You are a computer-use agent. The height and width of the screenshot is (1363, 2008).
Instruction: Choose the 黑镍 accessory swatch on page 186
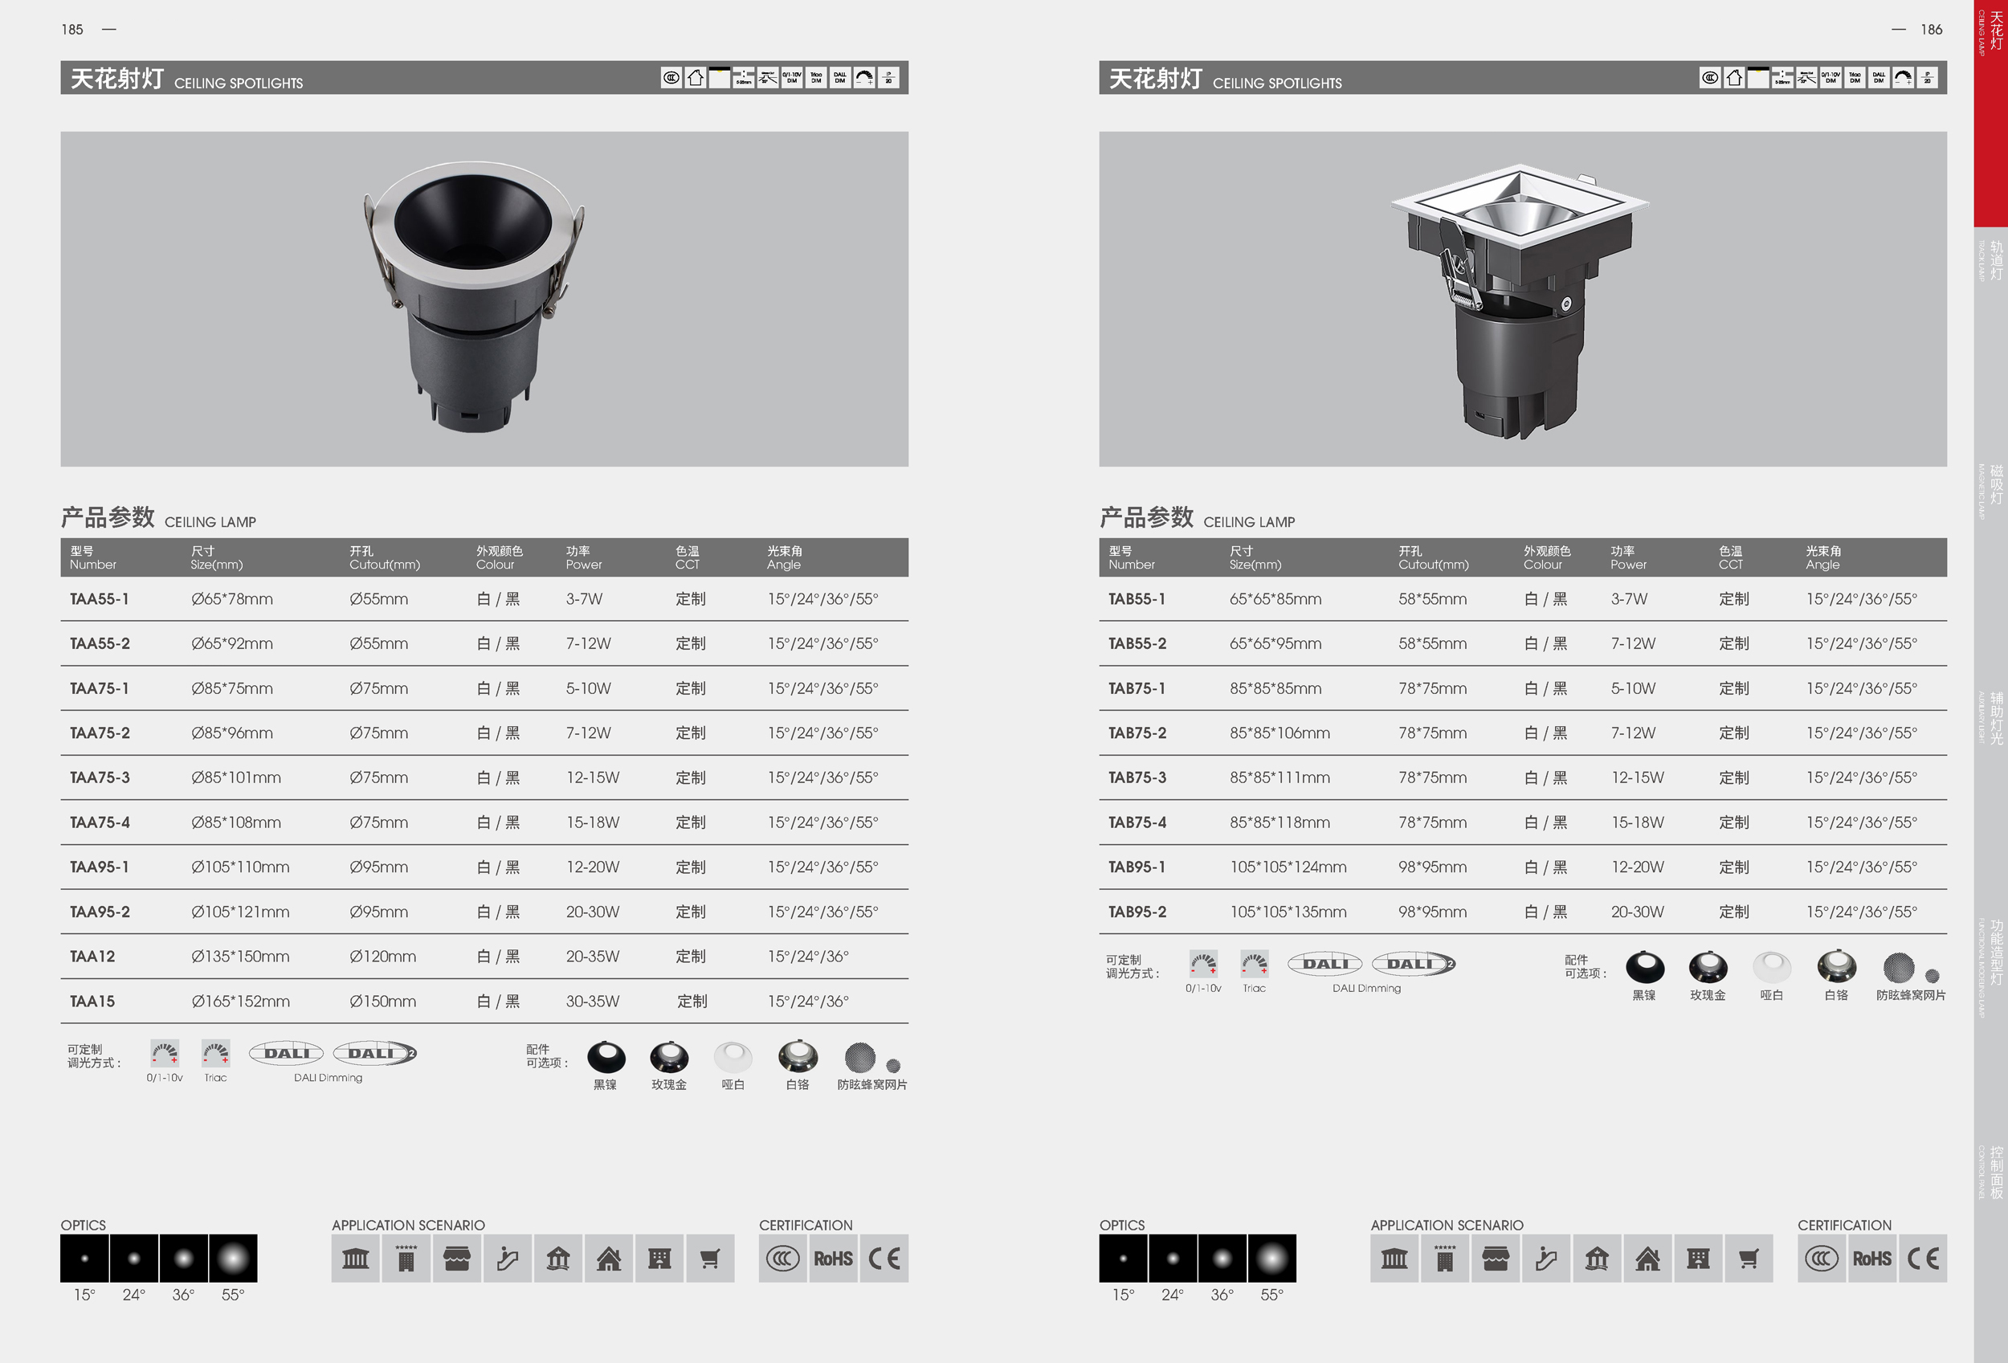pos(1644,967)
